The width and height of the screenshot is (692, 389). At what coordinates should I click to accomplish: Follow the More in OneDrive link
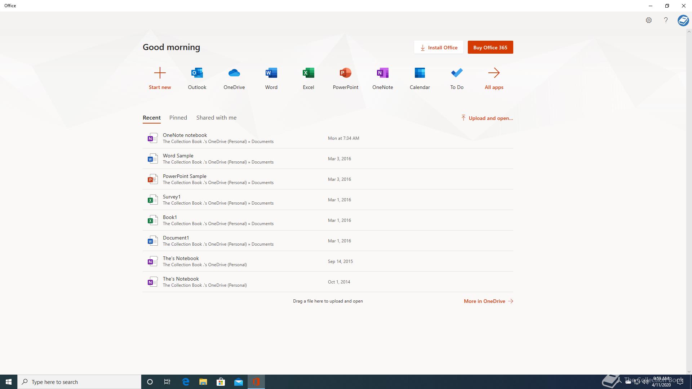488,301
